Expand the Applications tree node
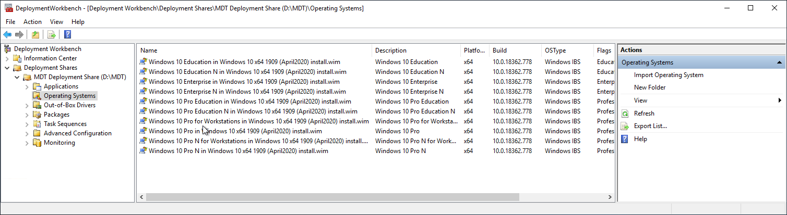Viewport: 787px width, 215px height. click(x=27, y=86)
